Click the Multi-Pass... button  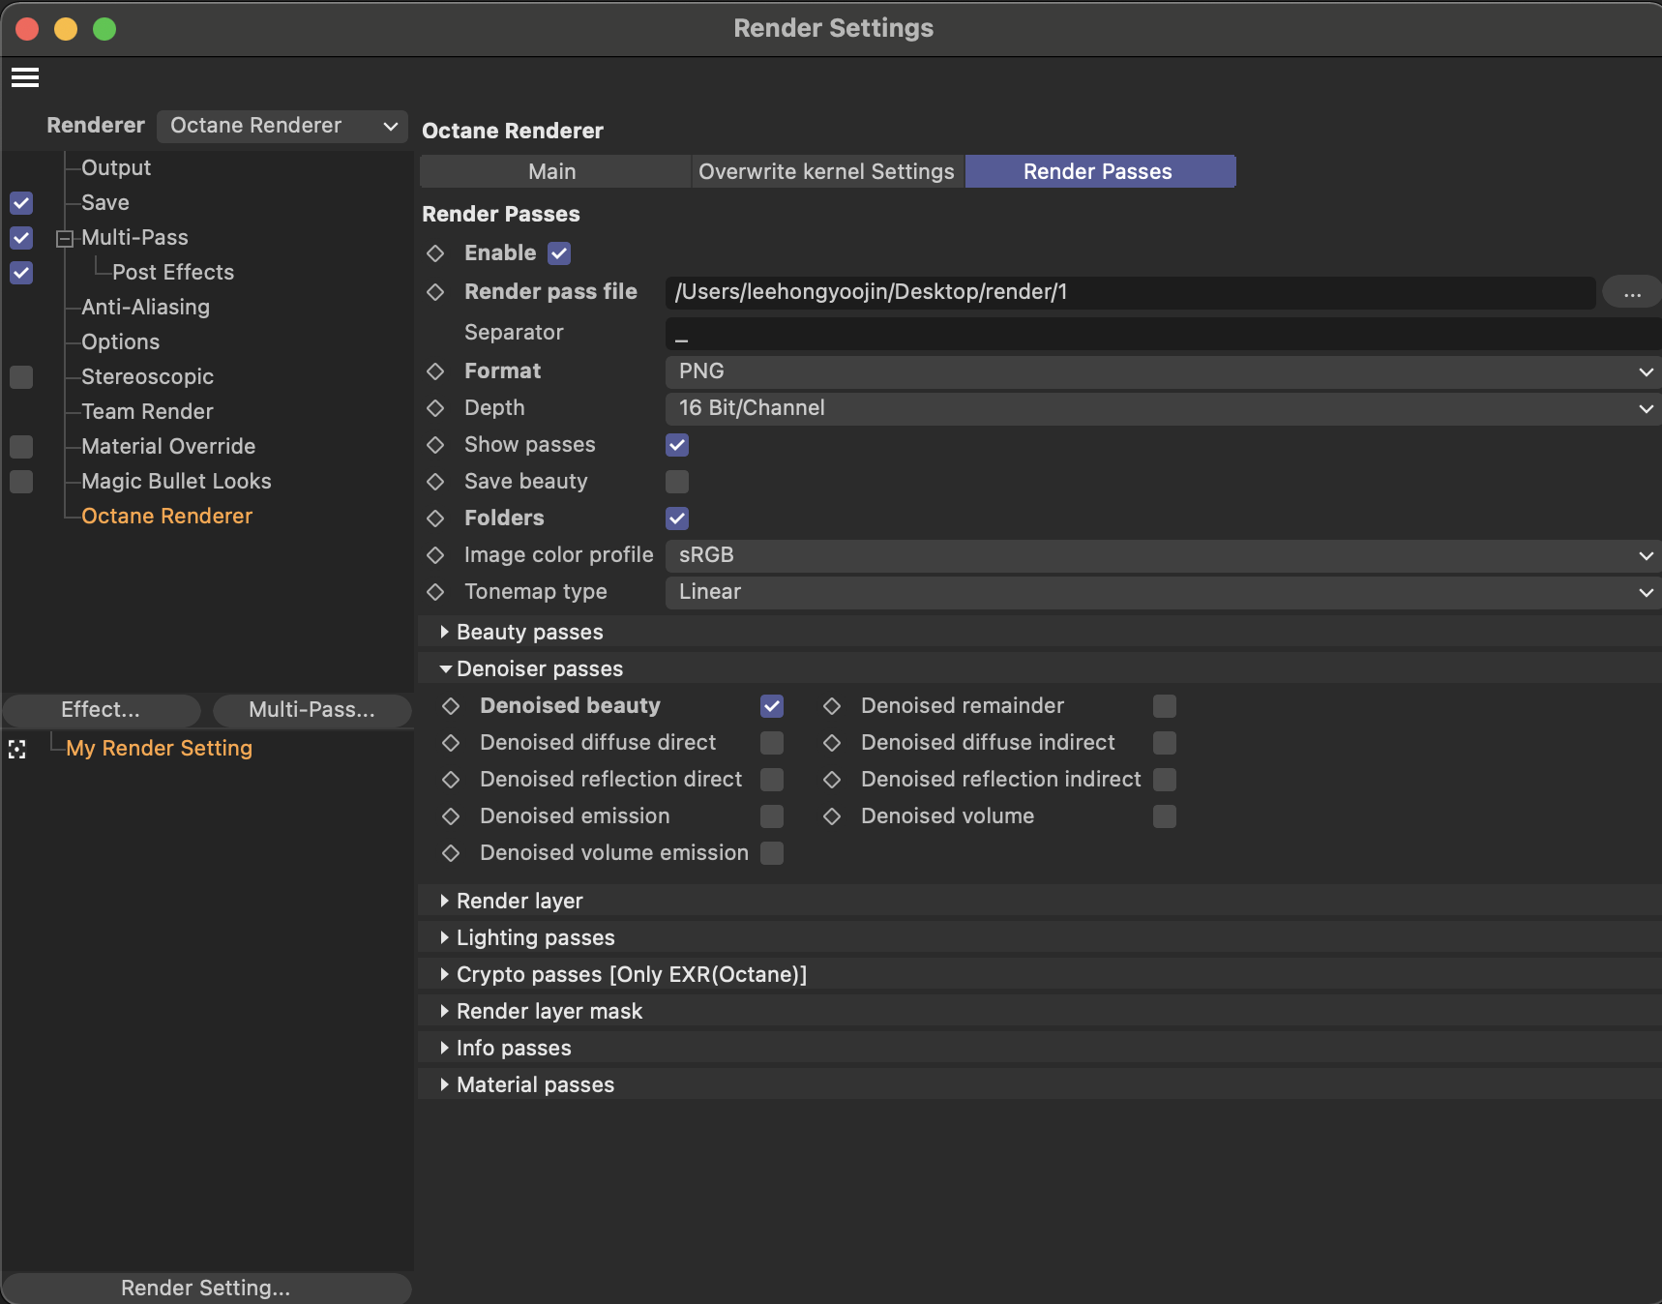[312, 710]
